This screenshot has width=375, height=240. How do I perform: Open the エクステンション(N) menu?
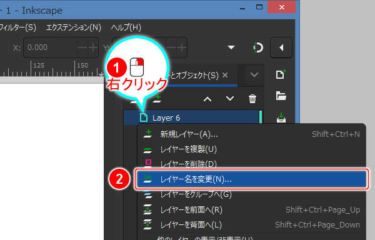[x=73, y=27]
